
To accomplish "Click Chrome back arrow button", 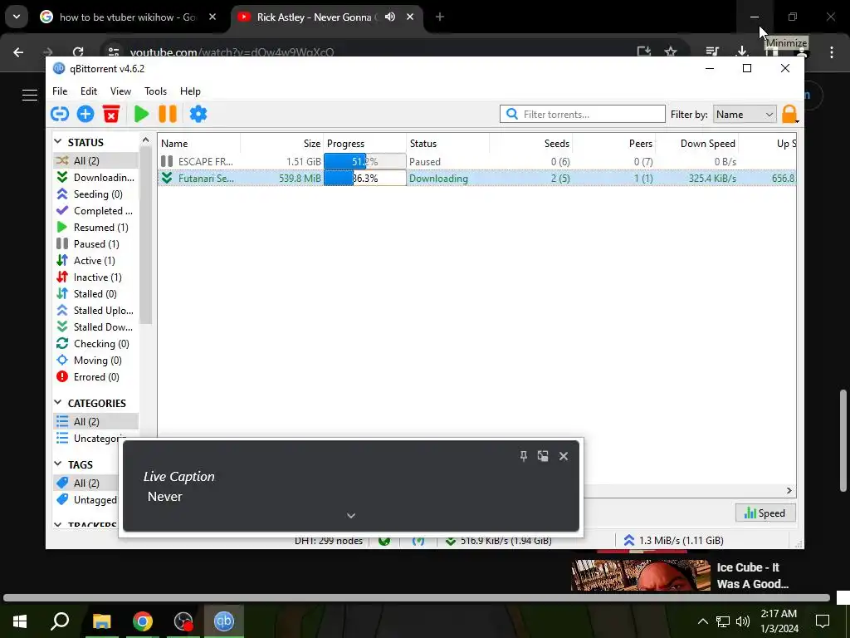I will coord(18,52).
